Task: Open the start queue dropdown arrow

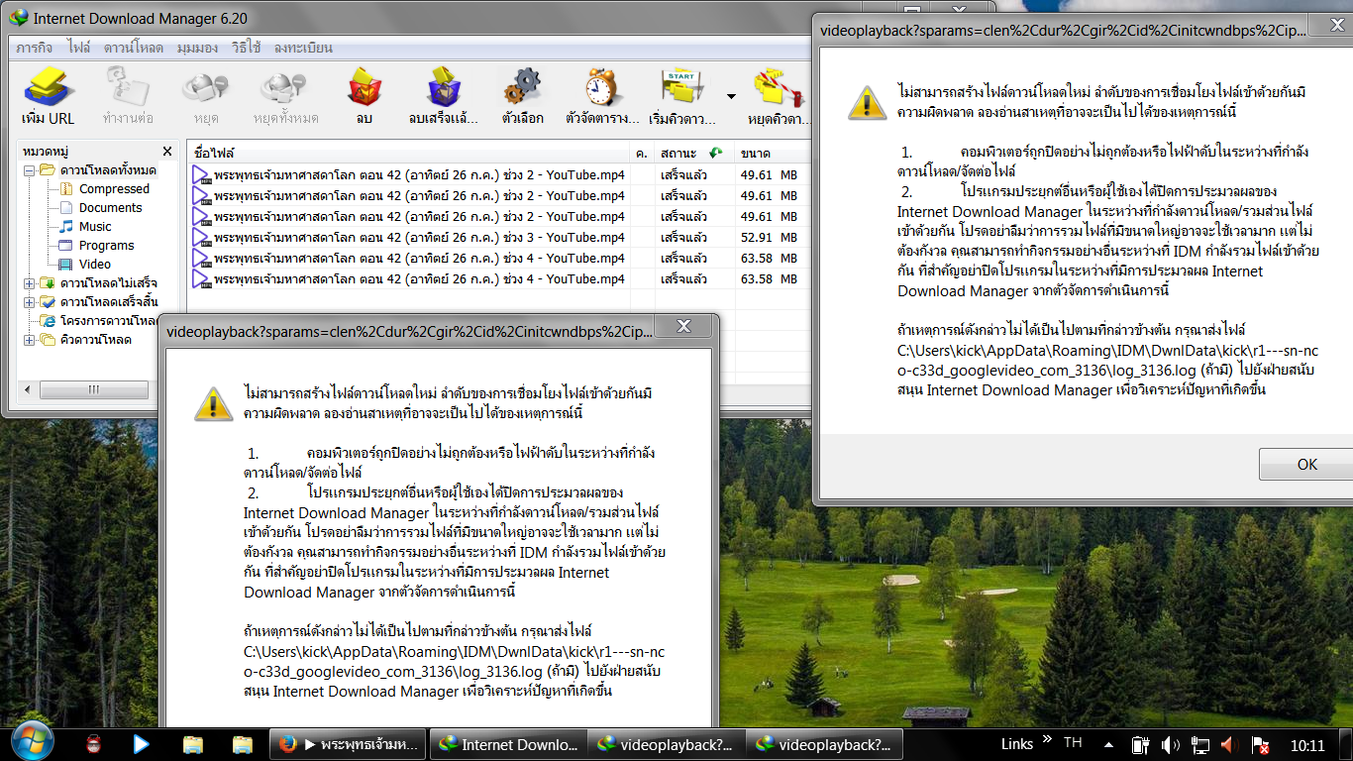Action: point(731,96)
